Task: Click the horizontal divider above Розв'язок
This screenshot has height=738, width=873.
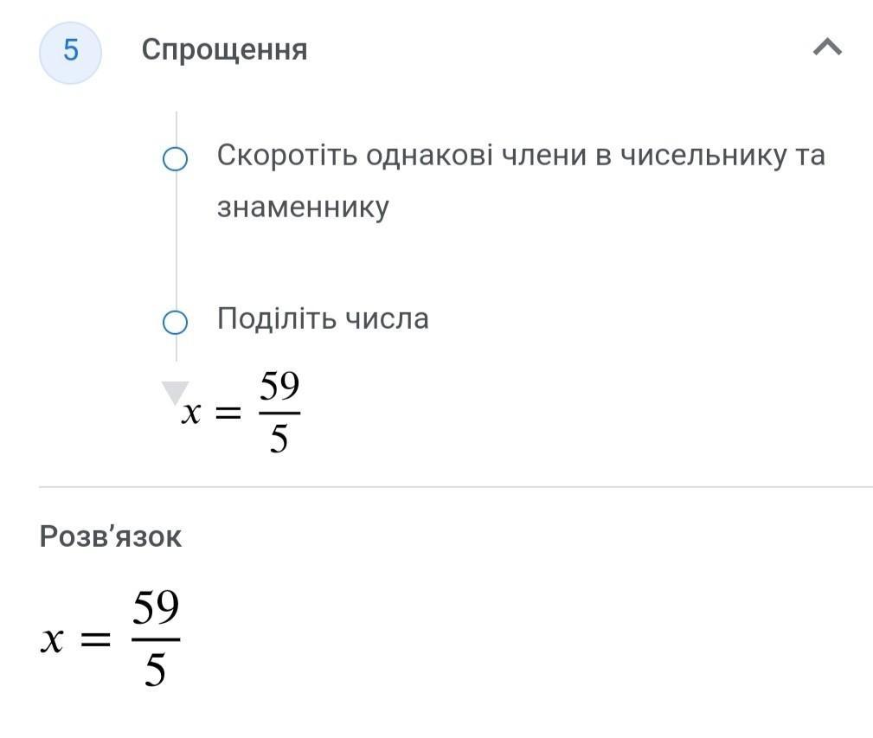Action: (455, 487)
